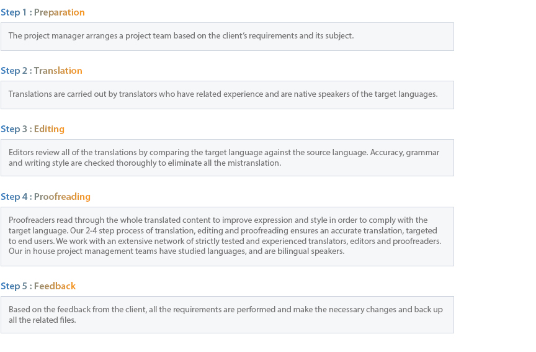
Task: Click the "Based on the feedback" text line
Action: [225, 310]
